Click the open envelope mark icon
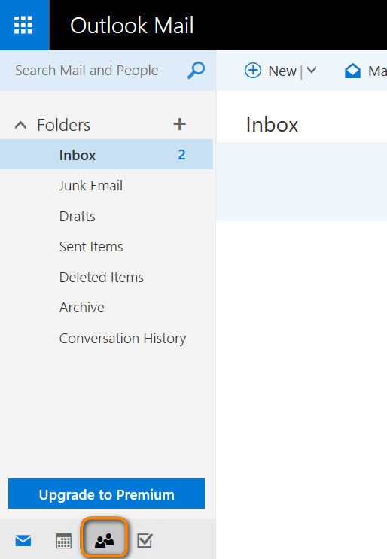The width and height of the screenshot is (387, 559). pyautogui.click(x=352, y=71)
